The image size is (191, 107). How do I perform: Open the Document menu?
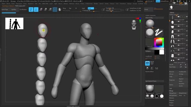(19, 4)
